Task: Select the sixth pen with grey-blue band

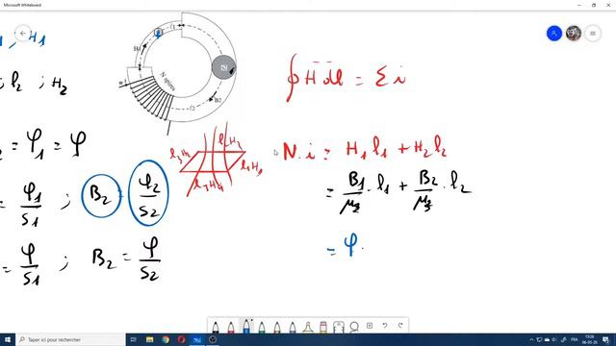Action: (x=293, y=327)
